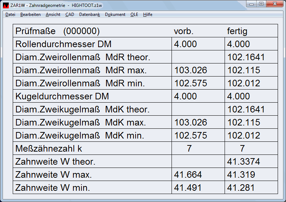Open the CAD menu
The width and height of the screenshot is (286, 202).
[x=69, y=15]
